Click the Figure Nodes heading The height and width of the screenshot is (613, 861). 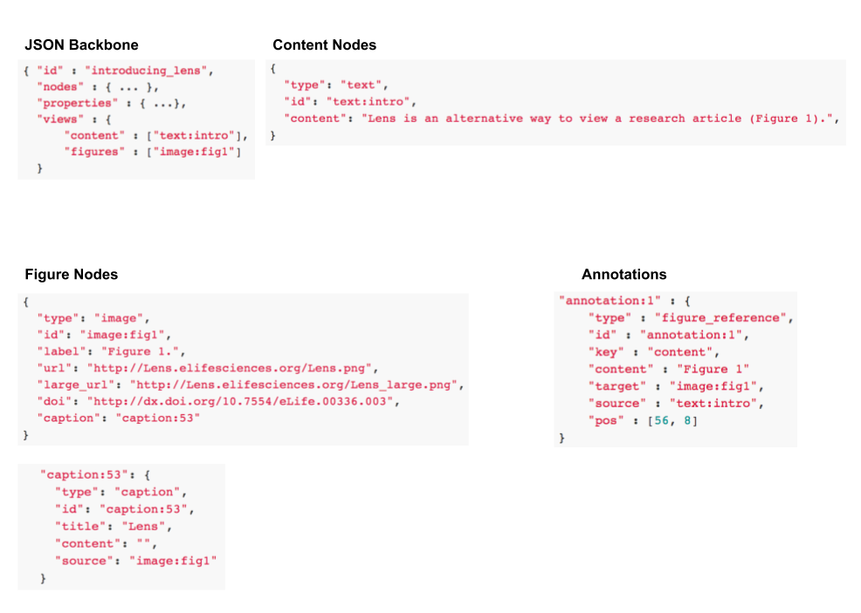click(72, 274)
